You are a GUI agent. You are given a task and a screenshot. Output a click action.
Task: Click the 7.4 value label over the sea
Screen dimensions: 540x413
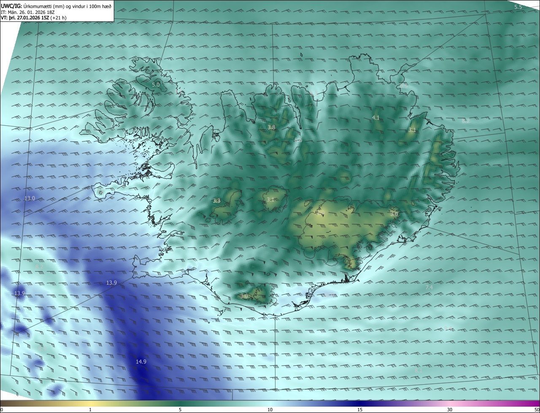tap(429, 288)
